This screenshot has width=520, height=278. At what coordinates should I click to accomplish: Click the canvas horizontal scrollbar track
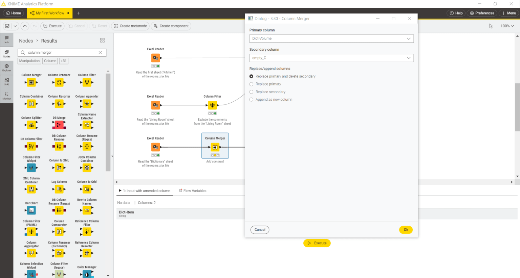click(314, 182)
